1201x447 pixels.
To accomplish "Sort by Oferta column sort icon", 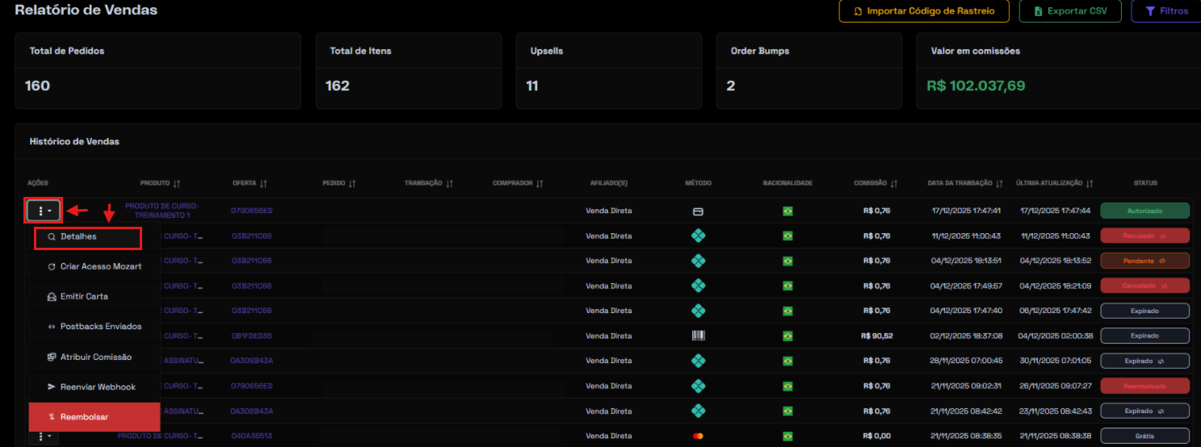I will [x=263, y=184].
